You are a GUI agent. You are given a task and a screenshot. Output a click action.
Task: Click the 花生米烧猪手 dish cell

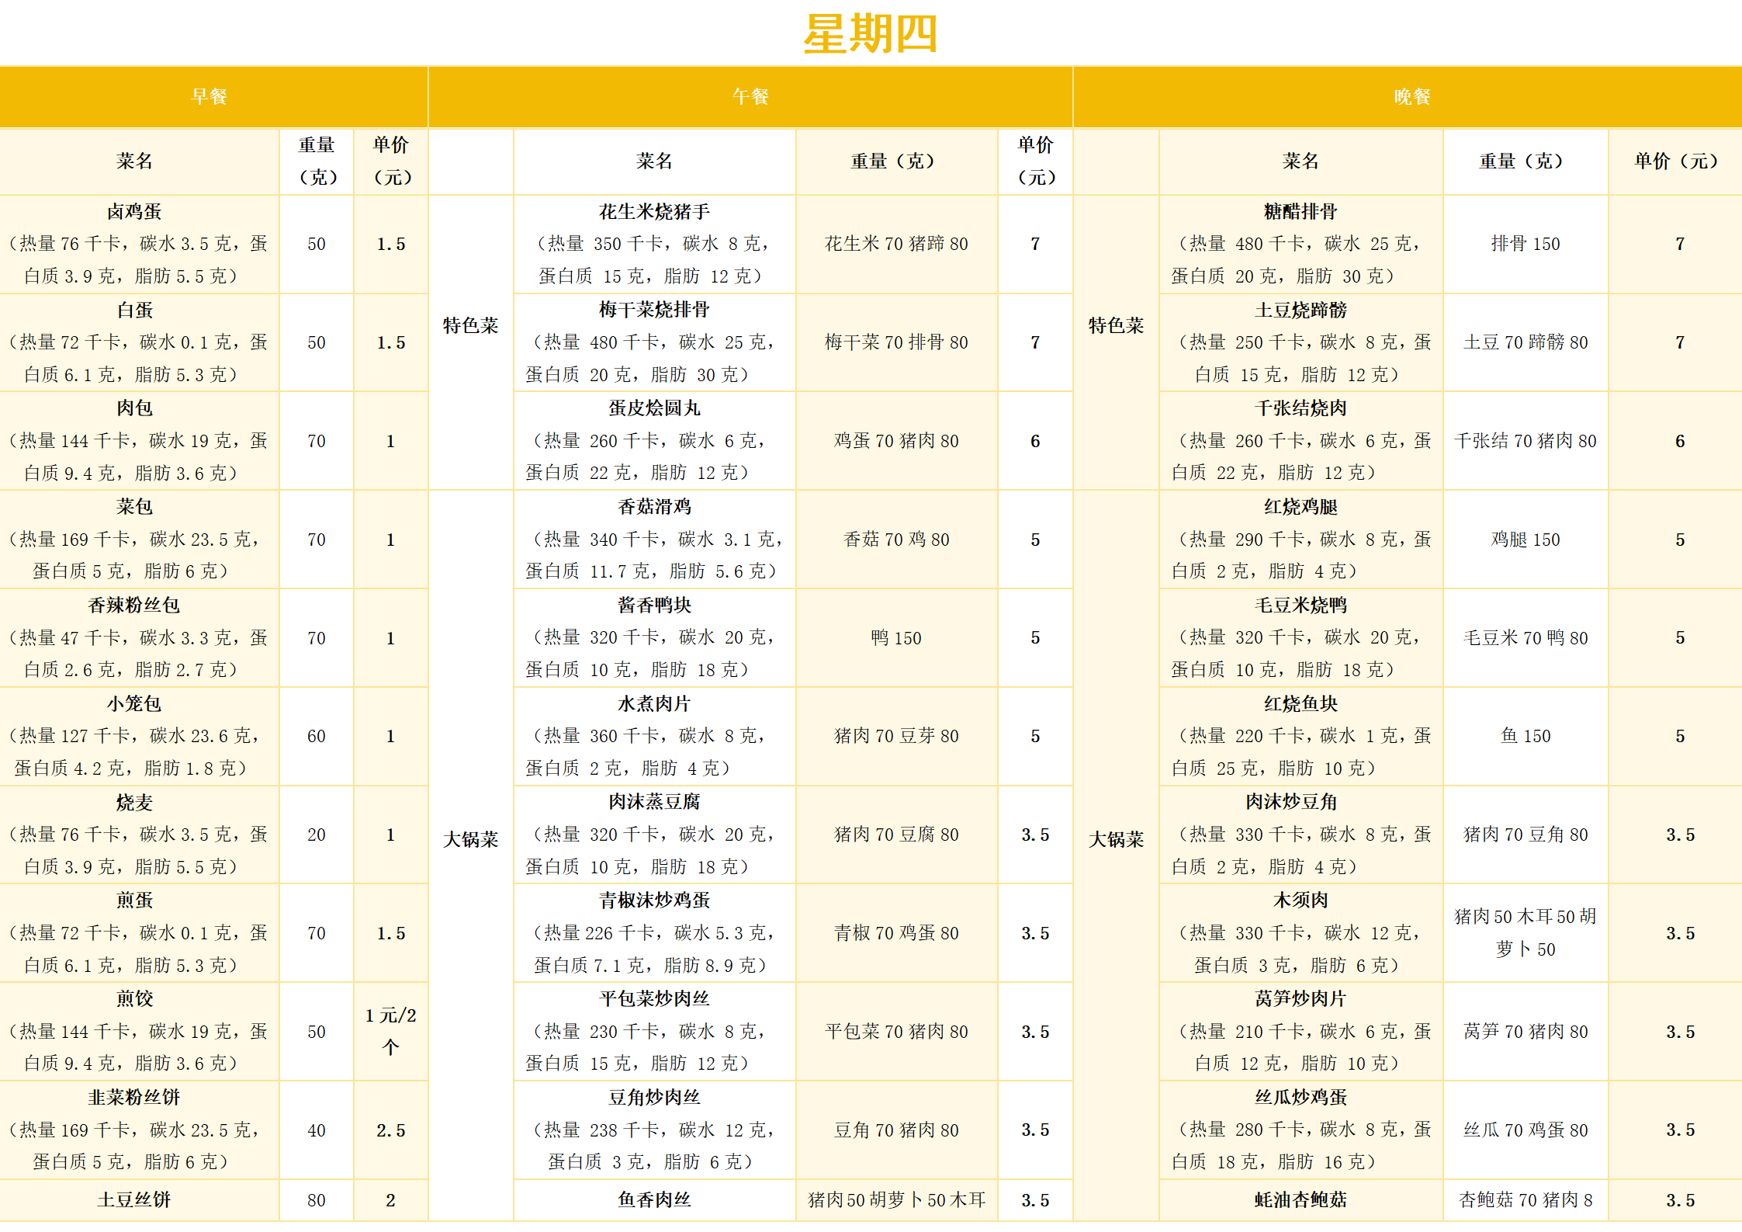pyautogui.click(x=654, y=243)
